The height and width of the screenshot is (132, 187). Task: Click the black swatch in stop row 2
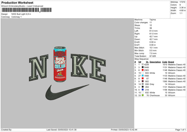tap(143, 67)
